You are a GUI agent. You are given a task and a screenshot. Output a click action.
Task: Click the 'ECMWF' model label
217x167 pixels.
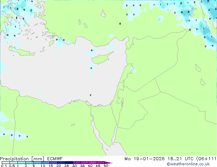point(55,159)
